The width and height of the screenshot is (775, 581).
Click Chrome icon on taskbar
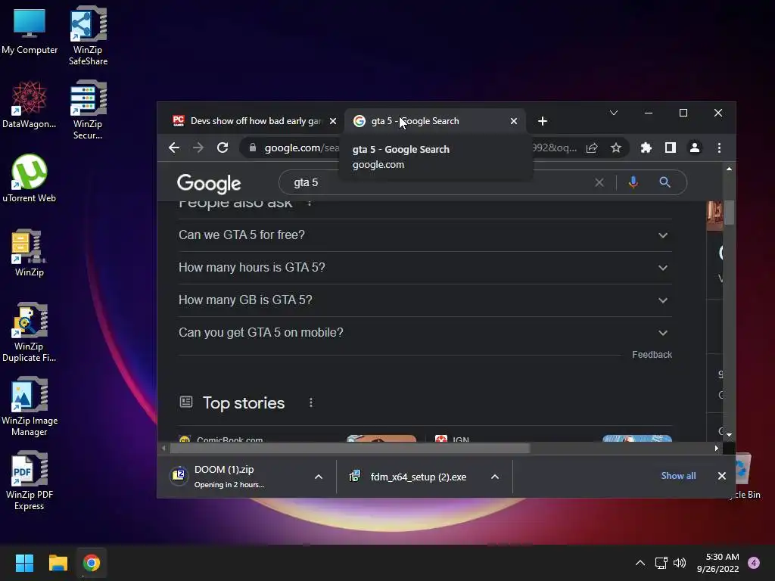[92, 563]
